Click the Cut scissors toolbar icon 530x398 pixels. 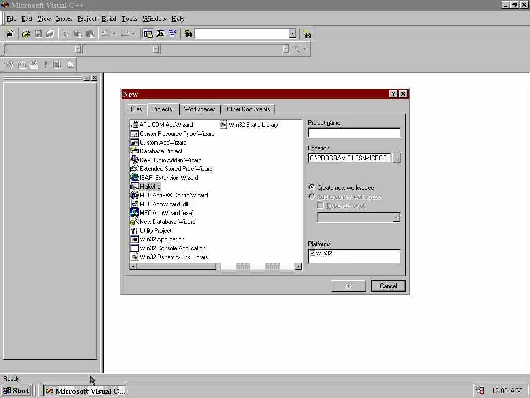click(x=65, y=34)
